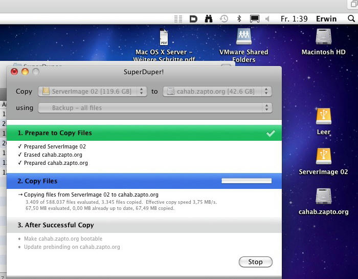Image resolution: width=358 pixels, height=279 pixels.
Task: Click the '1. Prepare to Copy Files' header
Action: tap(144, 133)
